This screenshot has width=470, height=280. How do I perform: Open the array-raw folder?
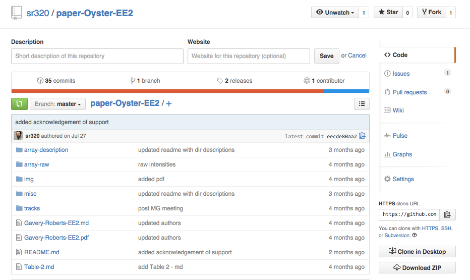tap(37, 164)
